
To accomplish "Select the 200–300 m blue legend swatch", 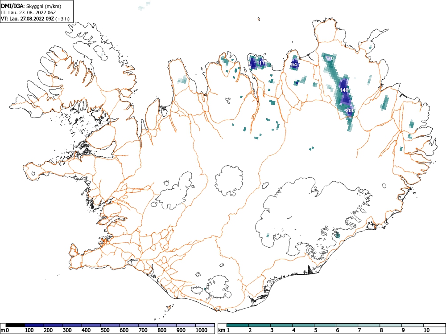I will 53,325.
